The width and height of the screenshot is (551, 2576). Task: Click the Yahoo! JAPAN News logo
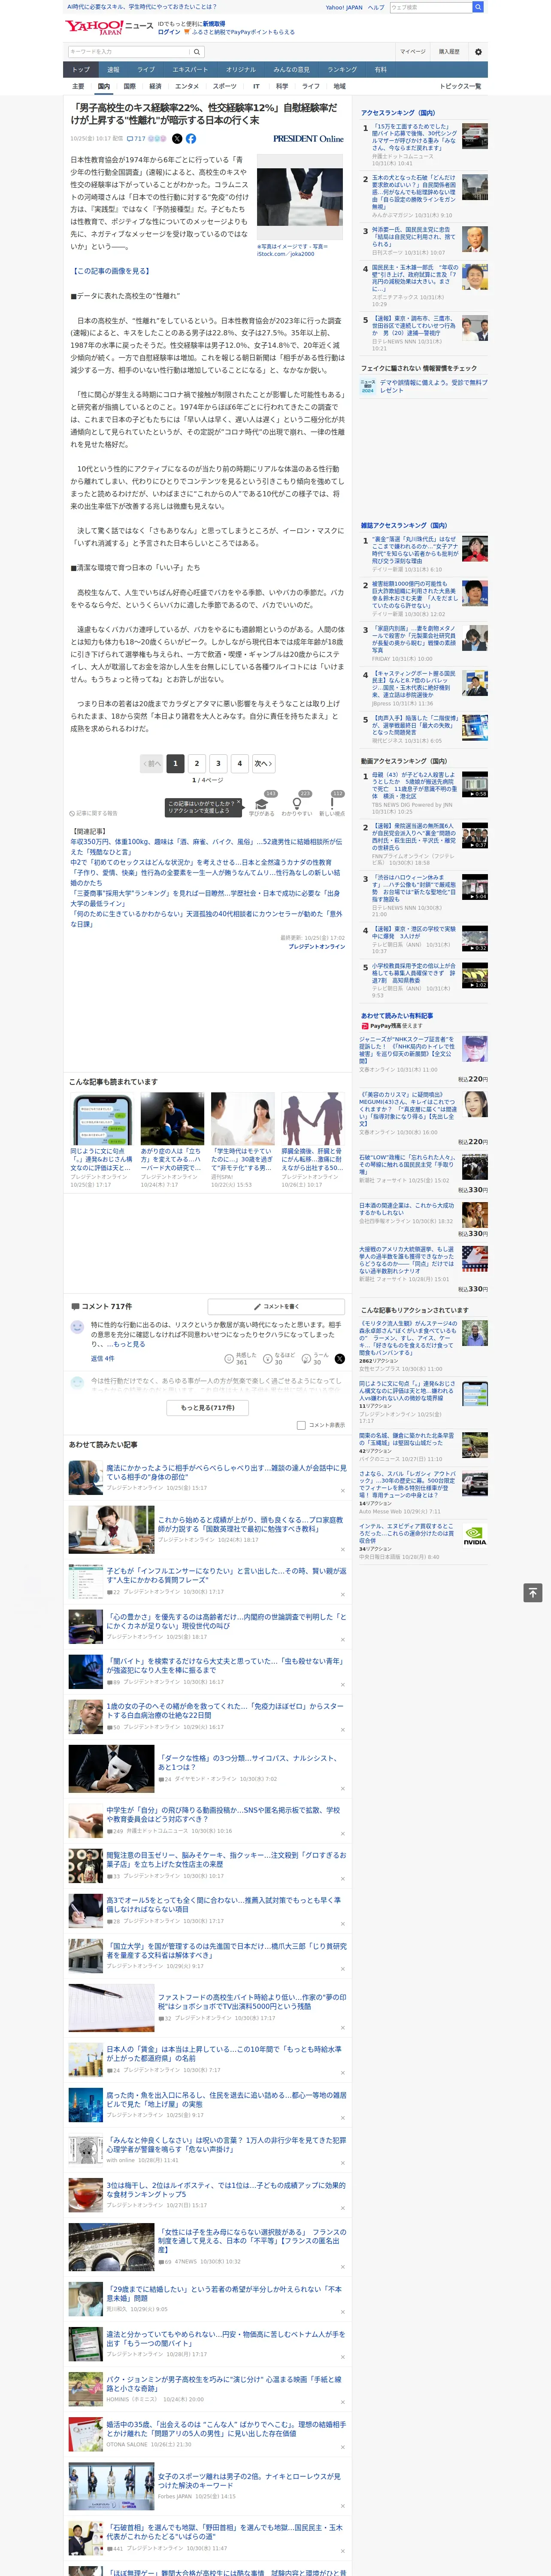coord(110,27)
